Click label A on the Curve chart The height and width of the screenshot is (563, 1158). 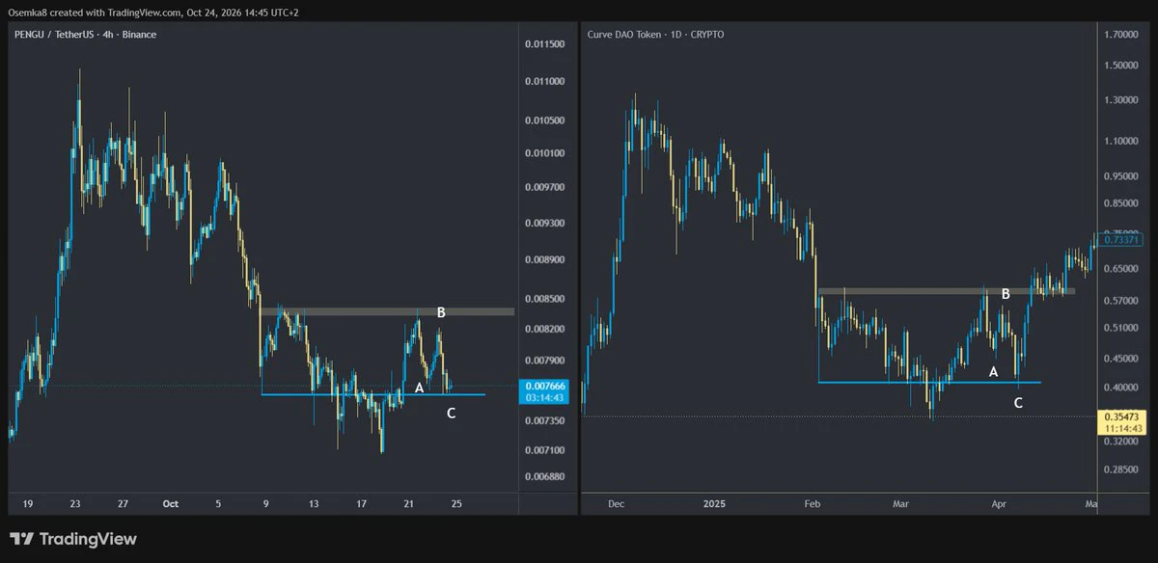coord(993,371)
